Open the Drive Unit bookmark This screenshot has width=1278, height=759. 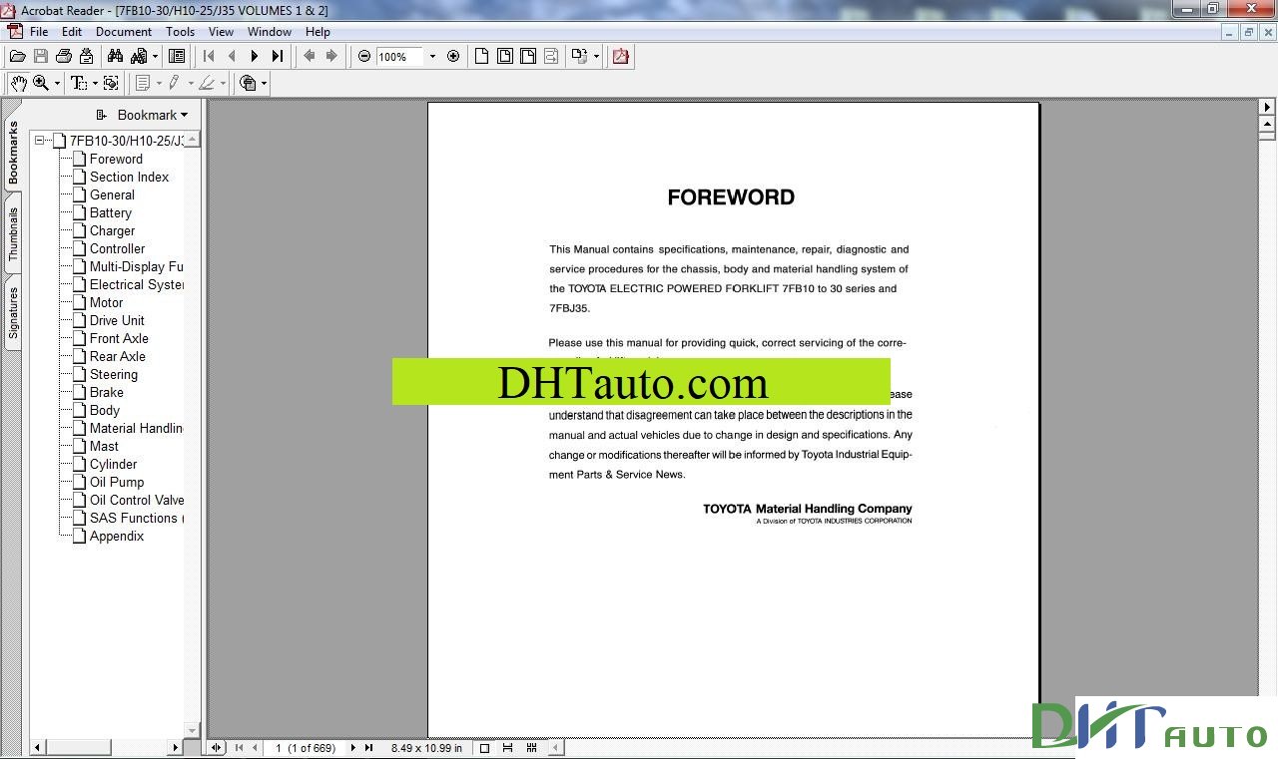point(117,320)
